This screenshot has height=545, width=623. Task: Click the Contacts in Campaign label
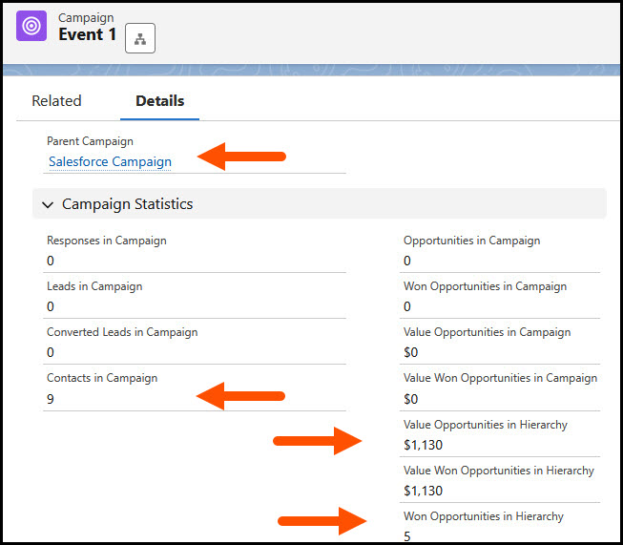point(102,378)
